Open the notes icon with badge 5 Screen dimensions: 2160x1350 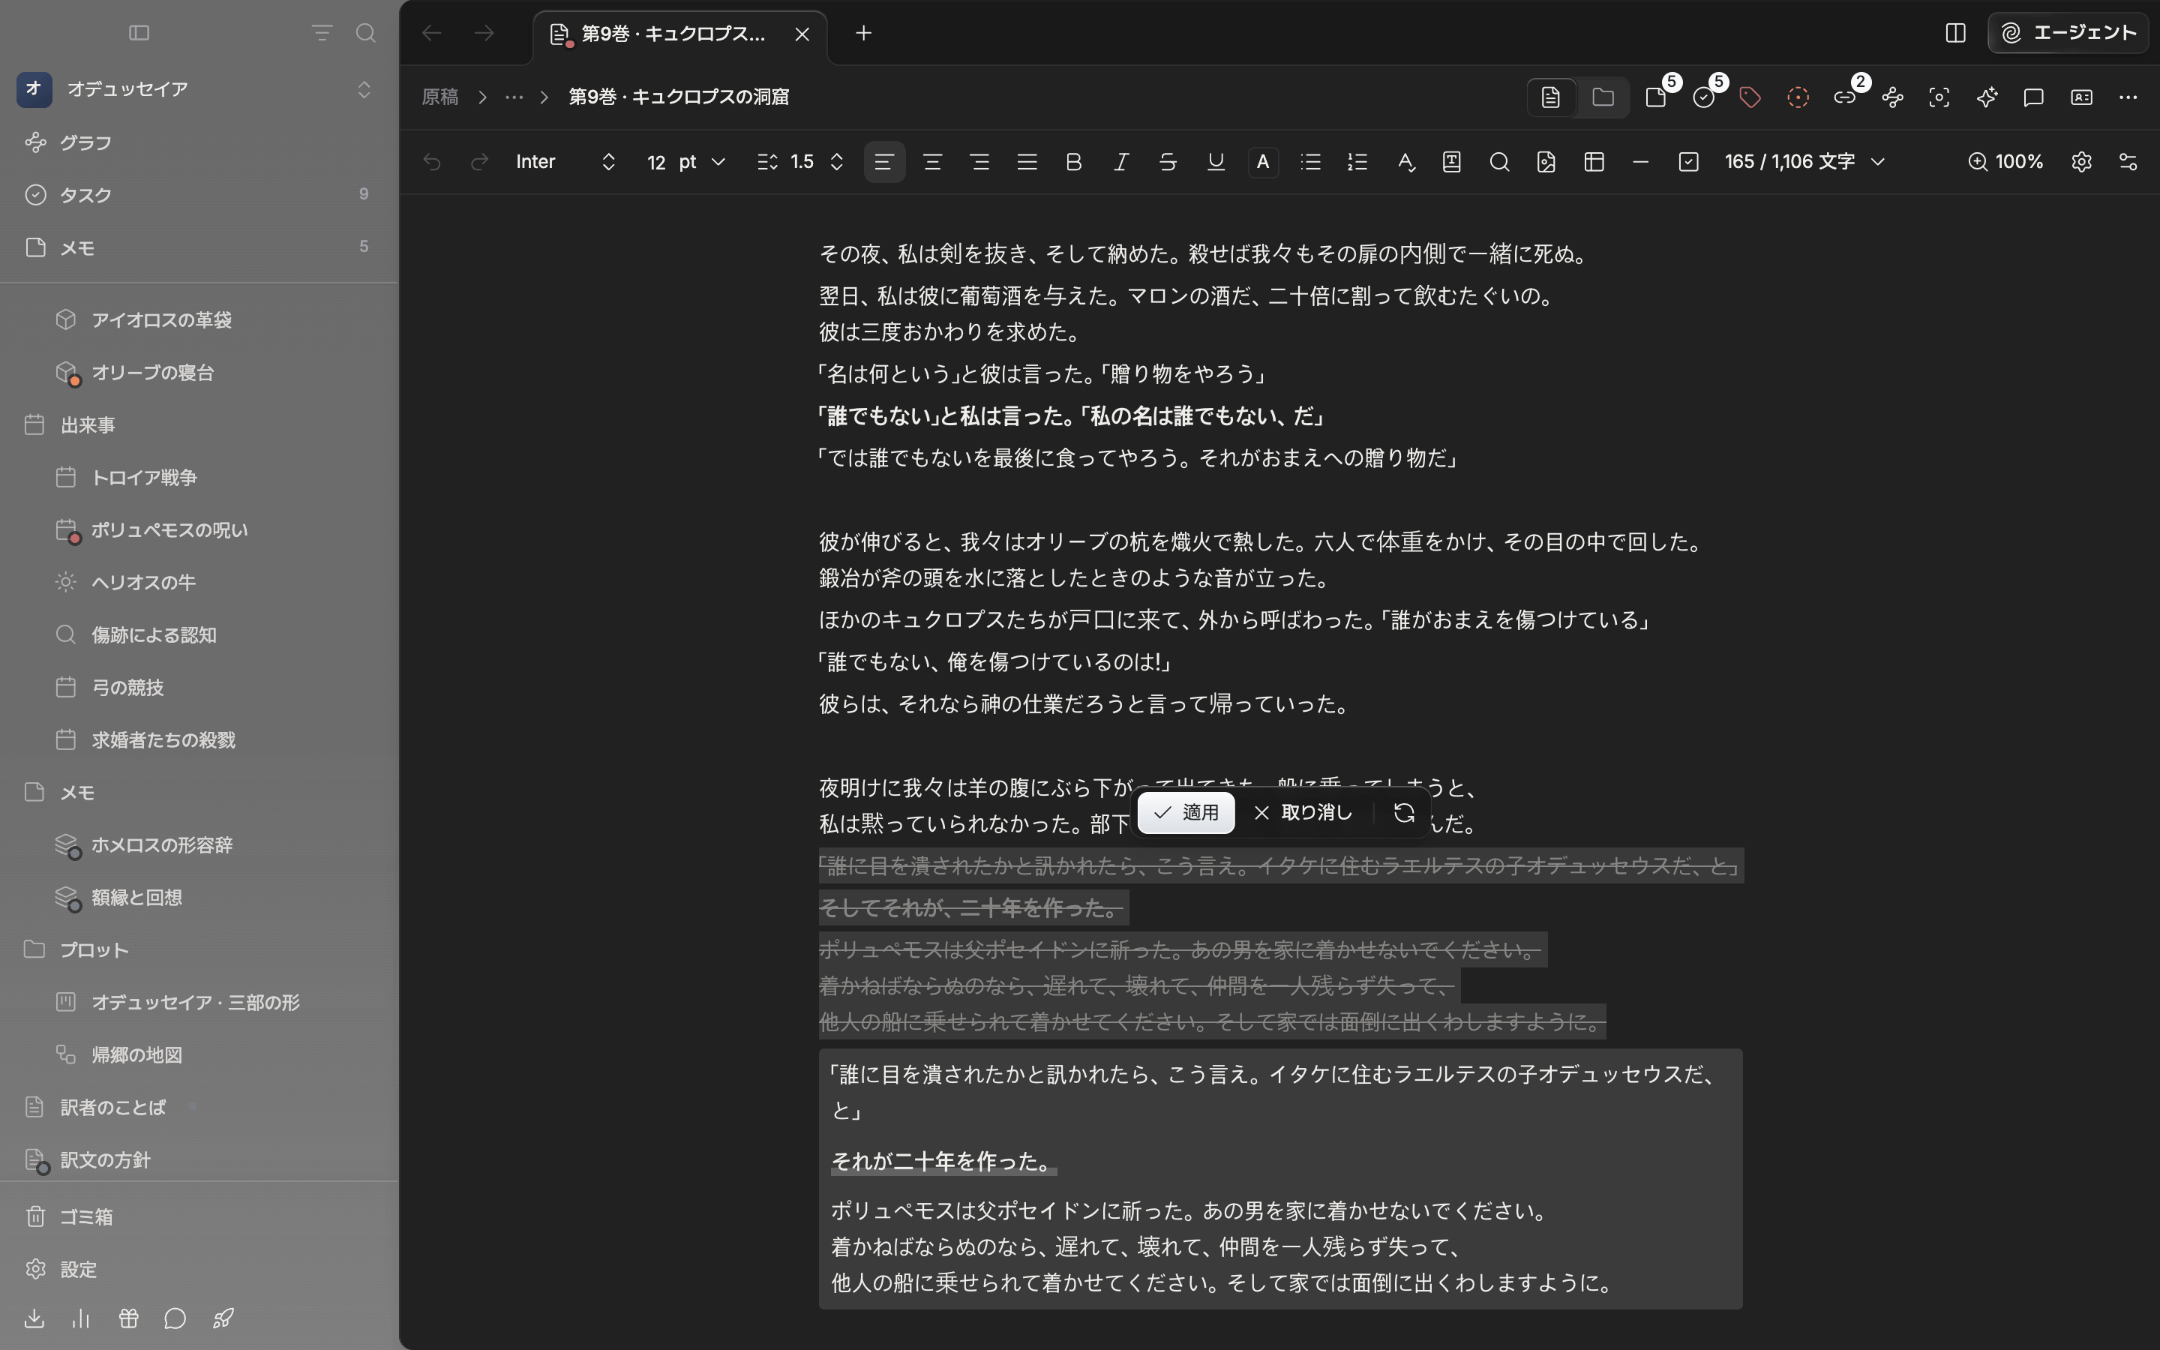pos(1657,97)
